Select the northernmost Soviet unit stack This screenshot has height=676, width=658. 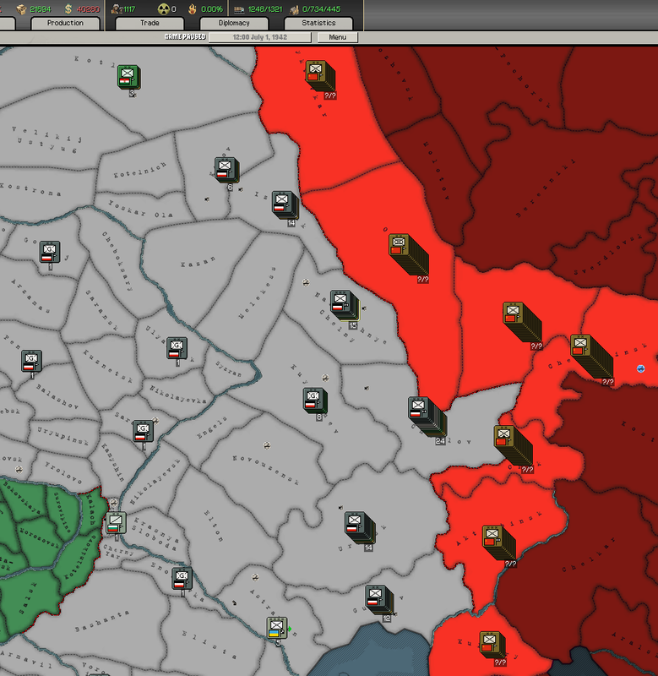pyautogui.click(x=320, y=76)
